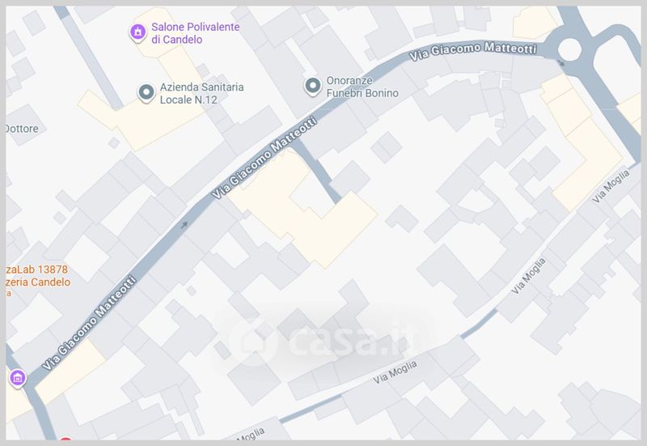Select the large yellow building at map center
Viewport: 647px width, 446px height.
point(302,209)
